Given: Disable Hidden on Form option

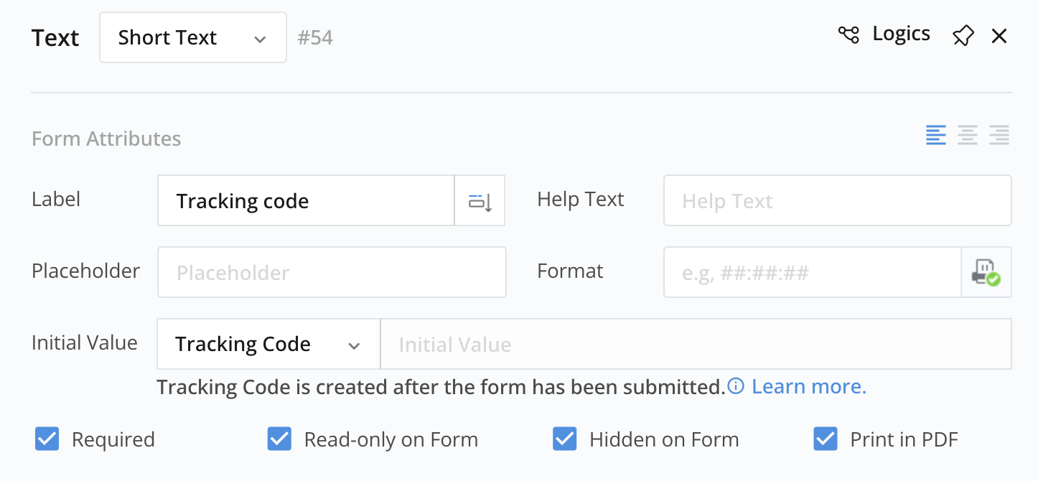Looking at the screenshot, I should point(565,439).
